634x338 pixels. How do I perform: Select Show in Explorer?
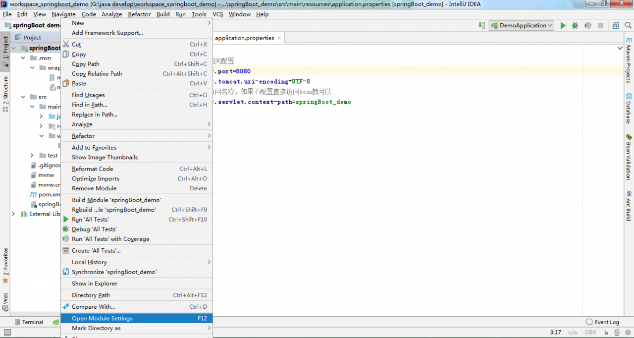[x=137, y=283]
